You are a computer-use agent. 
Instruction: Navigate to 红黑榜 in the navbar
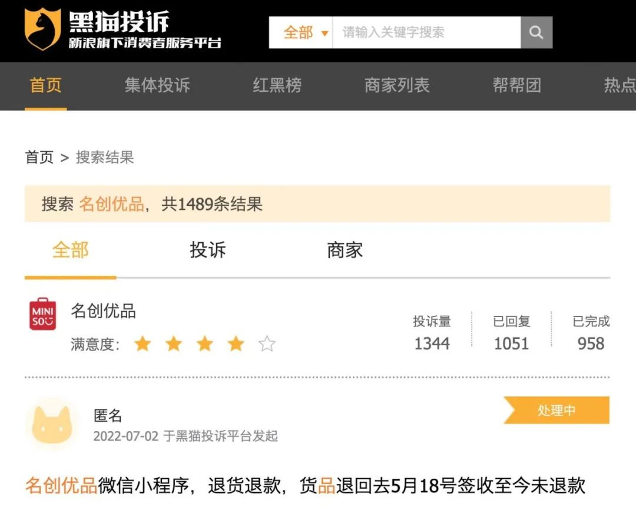coord(277,86)
